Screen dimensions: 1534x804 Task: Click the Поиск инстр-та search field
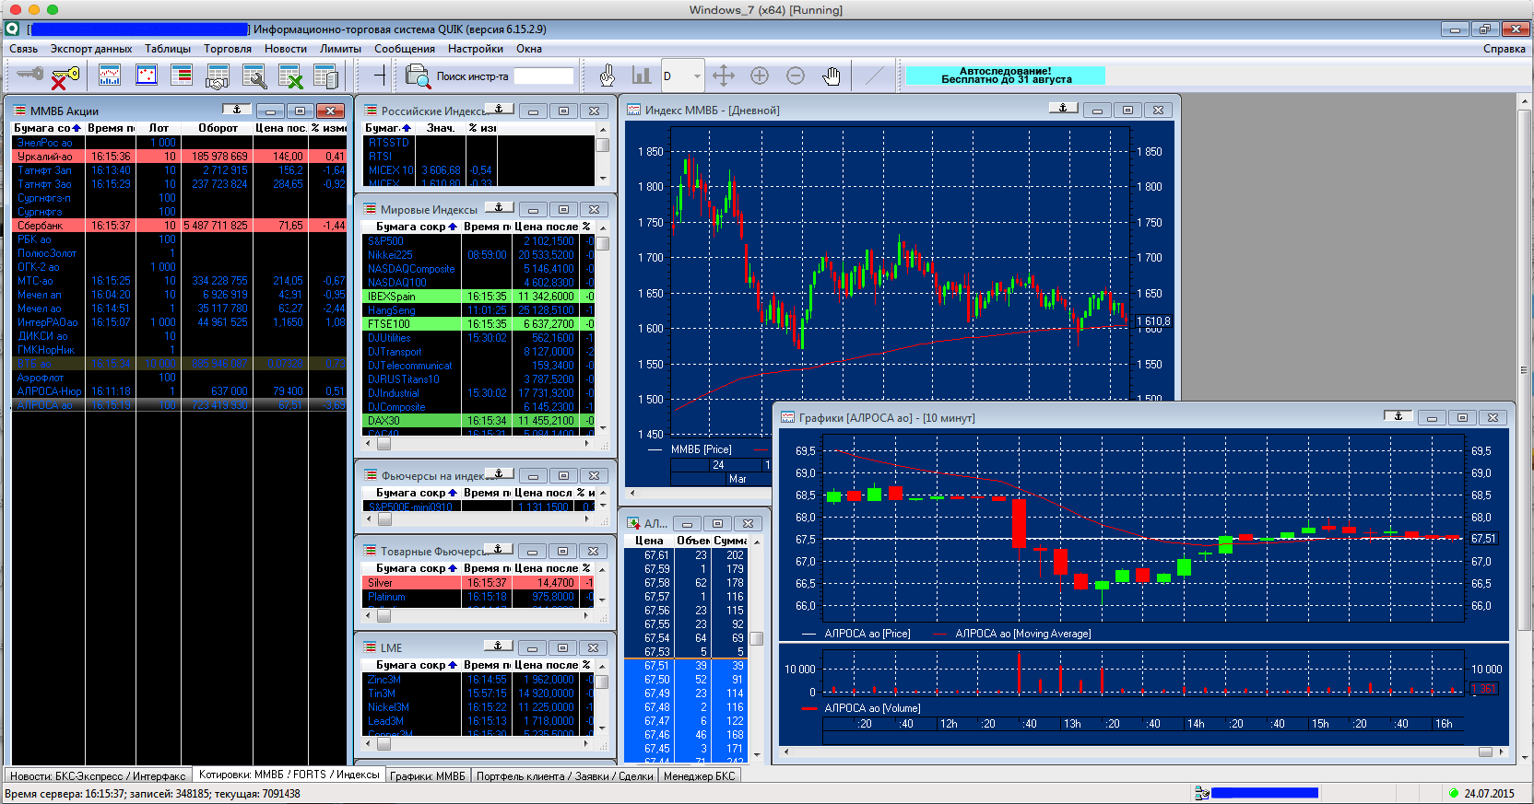543,76
